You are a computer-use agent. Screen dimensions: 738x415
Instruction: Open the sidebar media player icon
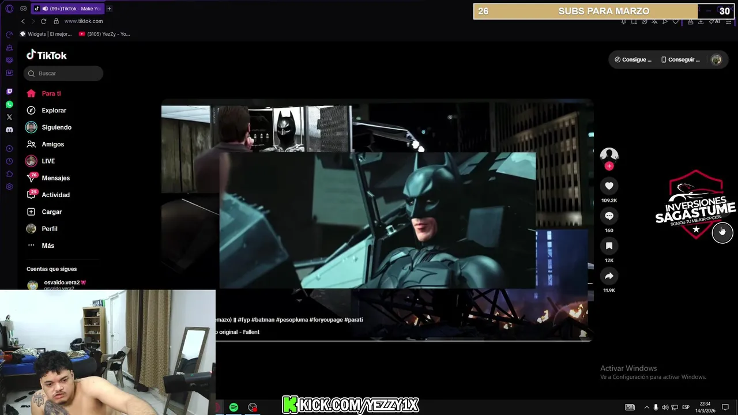tap(9, 149)
